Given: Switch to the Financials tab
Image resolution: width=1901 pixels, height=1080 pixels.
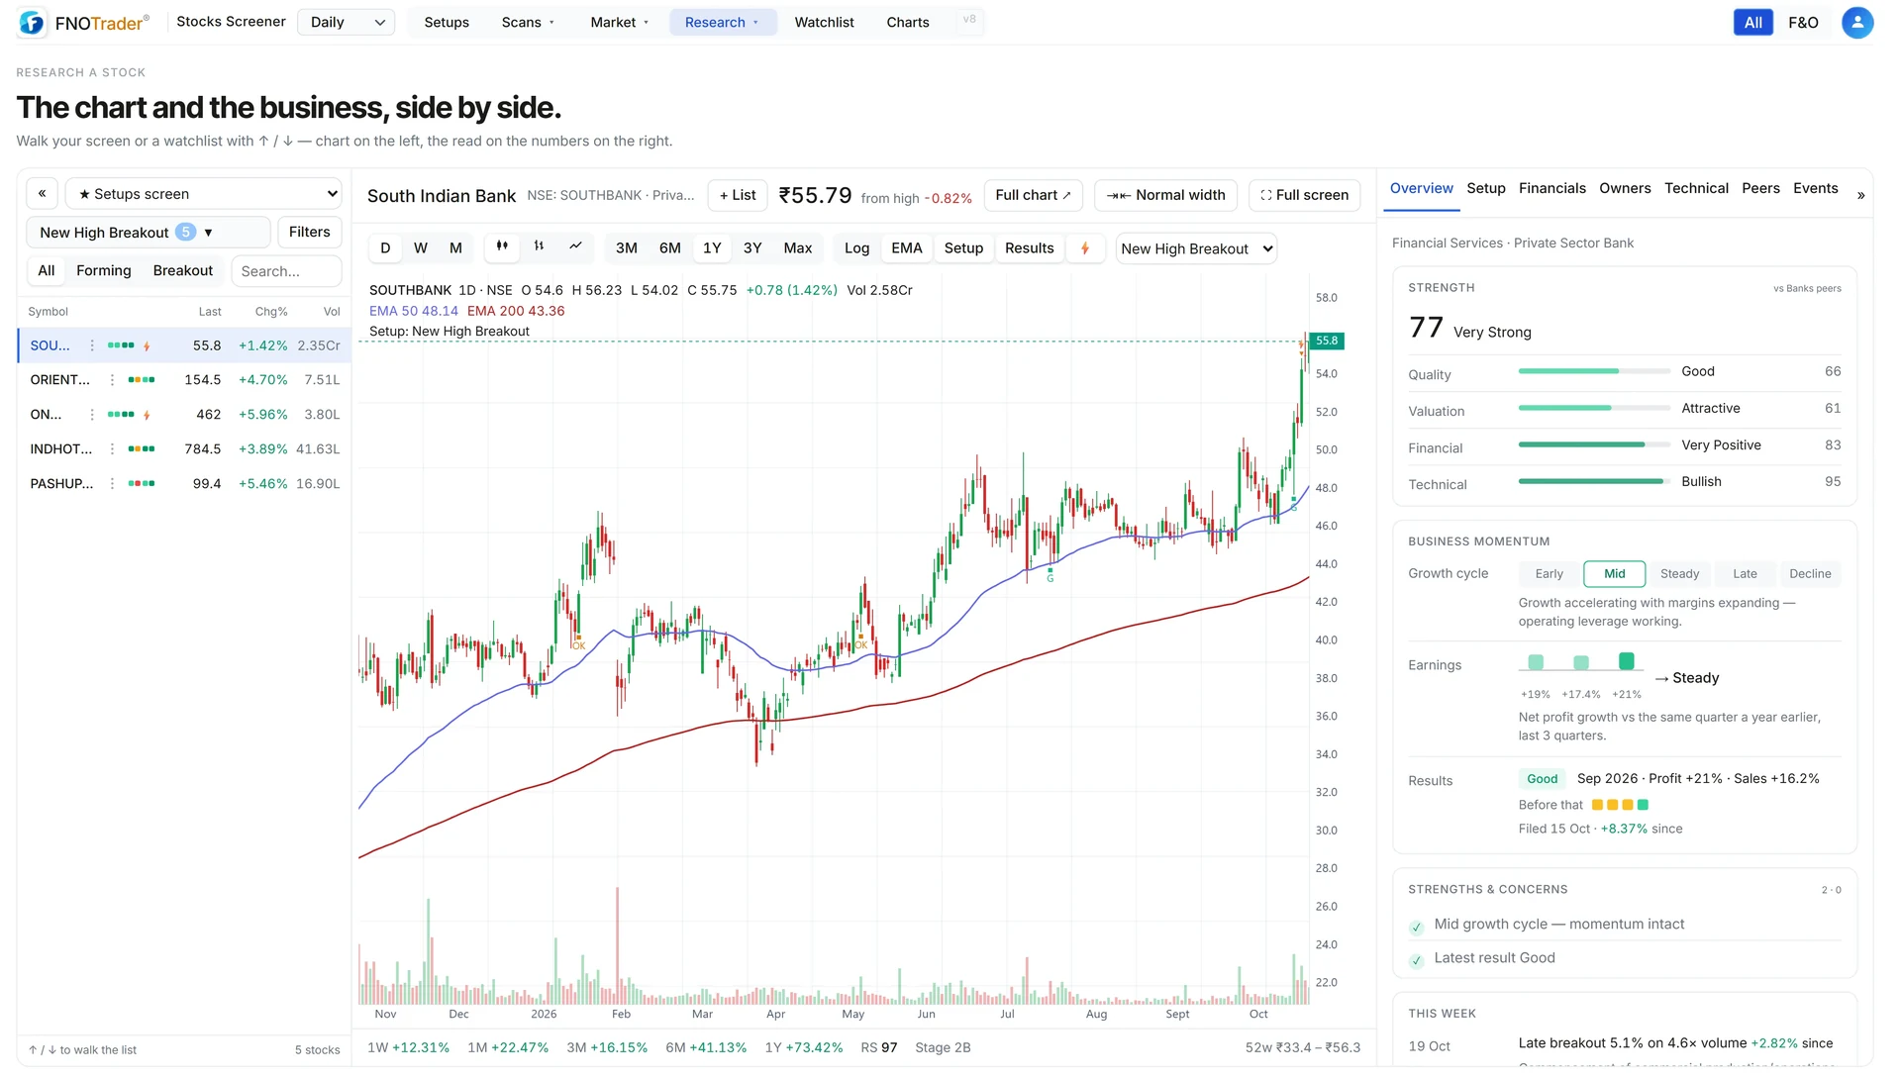Looking at the screenshot, I should (1551, 188).
